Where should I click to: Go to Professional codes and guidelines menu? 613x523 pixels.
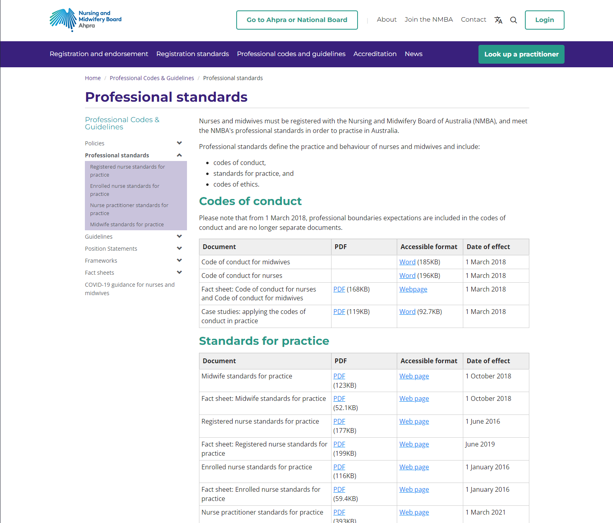tap(291, 54)
